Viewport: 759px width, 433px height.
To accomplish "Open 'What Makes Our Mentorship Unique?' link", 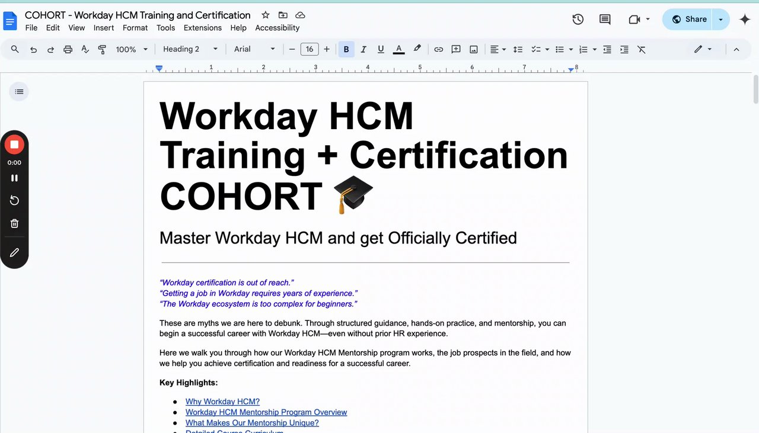I will 252,423.
